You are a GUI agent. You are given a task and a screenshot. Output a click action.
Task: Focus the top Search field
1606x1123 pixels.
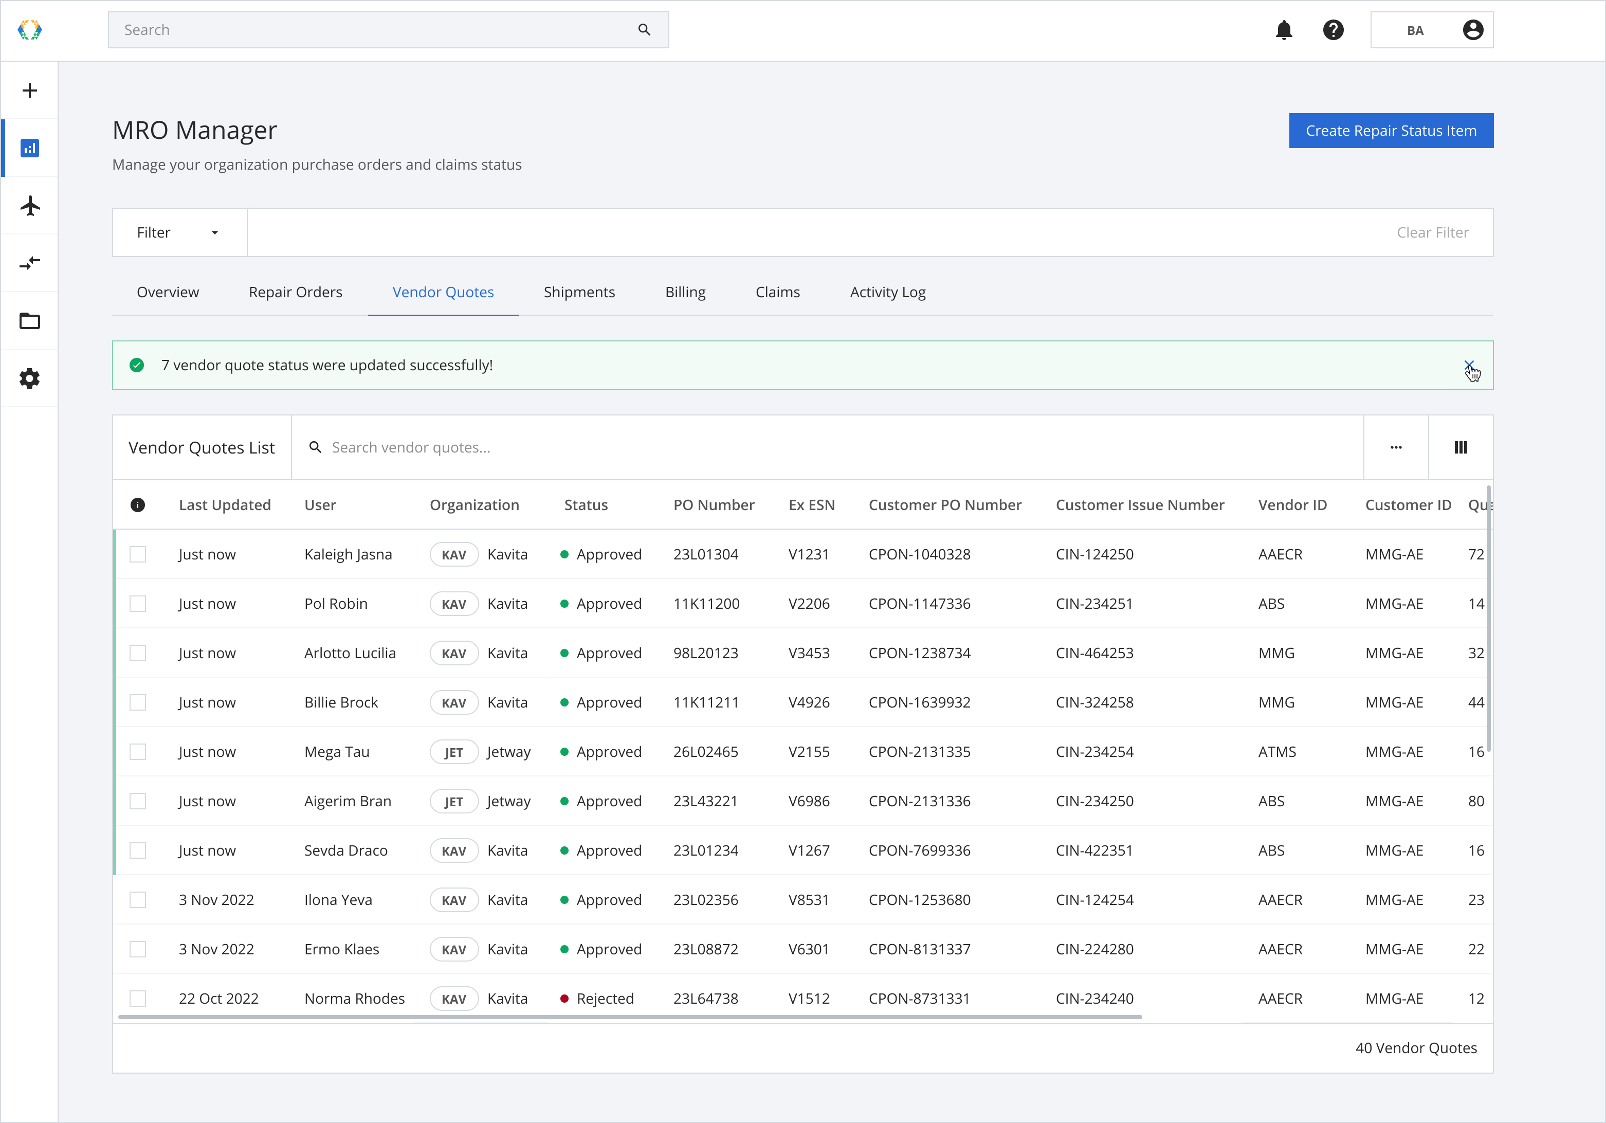(388, 30)
